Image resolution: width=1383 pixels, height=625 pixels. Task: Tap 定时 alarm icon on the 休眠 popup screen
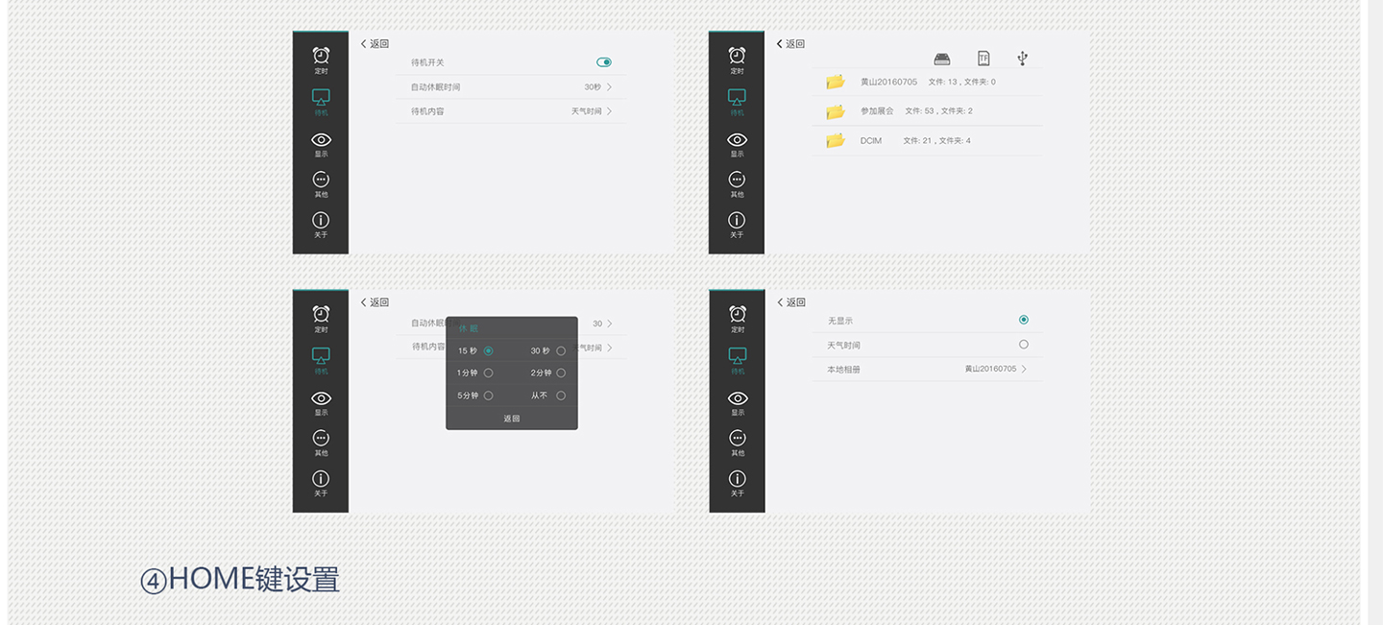point(321,314)
